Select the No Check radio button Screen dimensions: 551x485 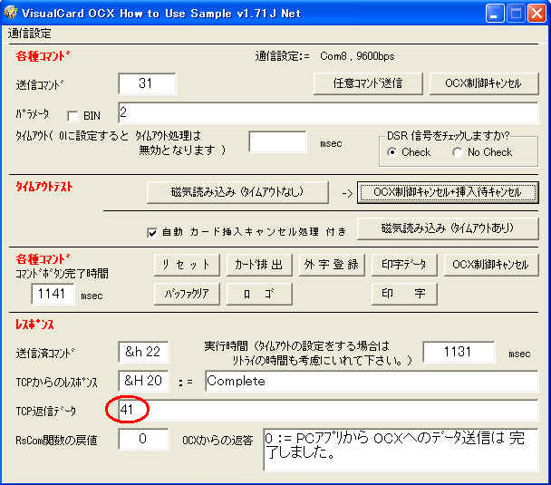coord(457,152)
